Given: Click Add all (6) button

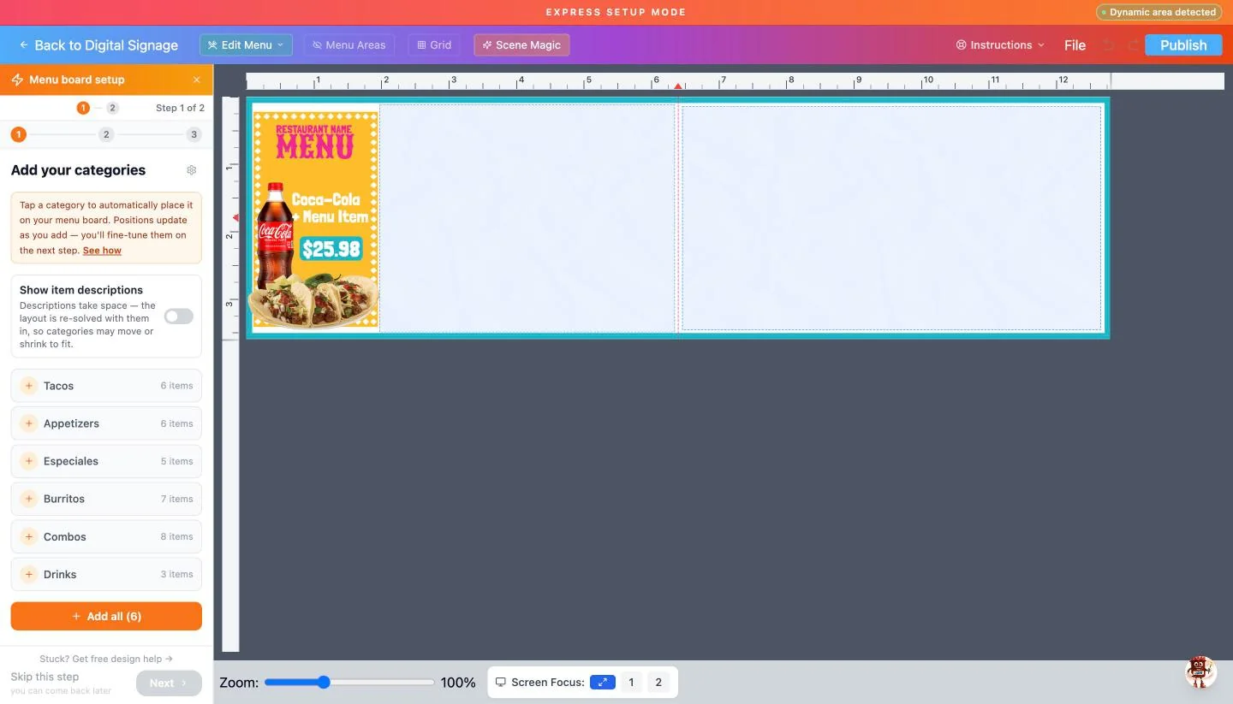Looking at the screenshot, I should (x=106, y=616).
